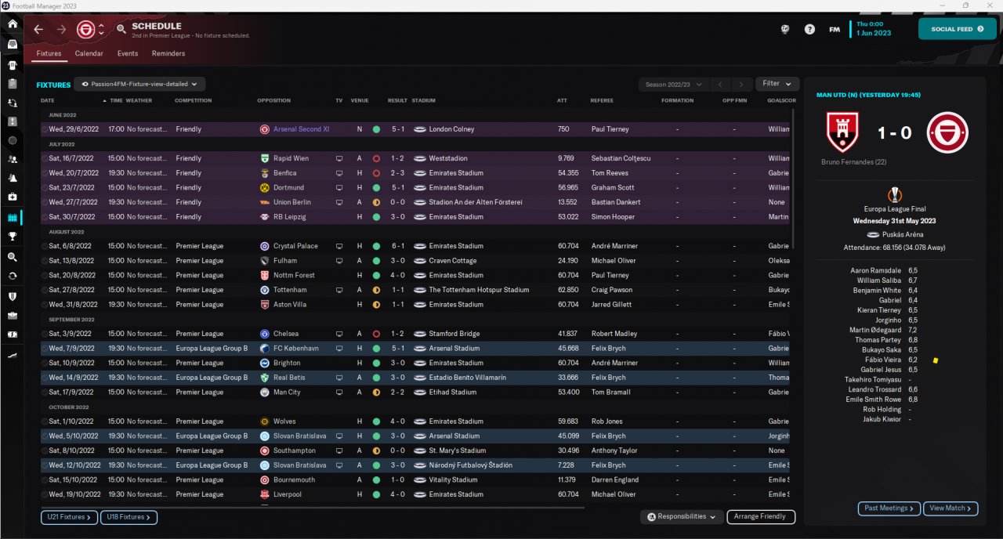Tick the selection circle for Sat, 16/7/2022

coord(45,158)
